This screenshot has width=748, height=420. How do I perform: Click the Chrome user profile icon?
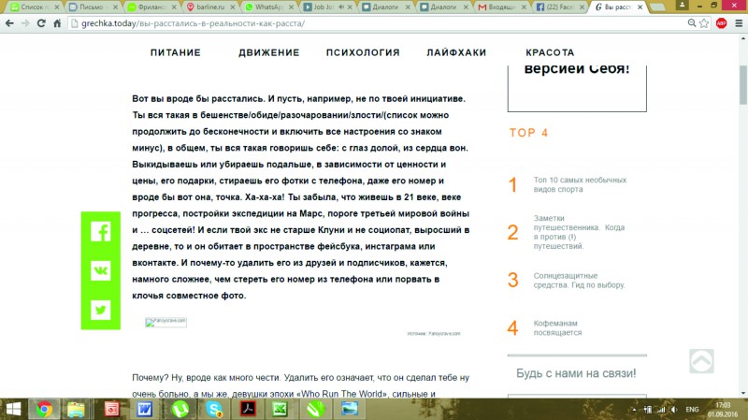click(683, 5)
